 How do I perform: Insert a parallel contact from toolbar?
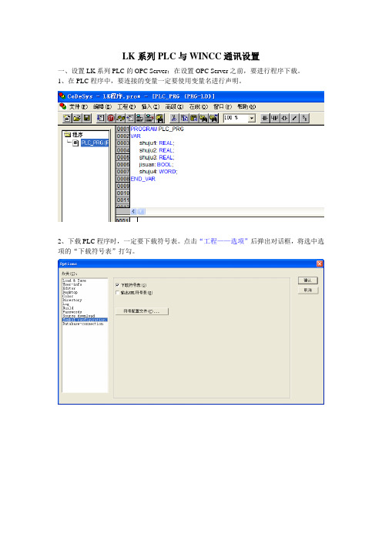275,119
